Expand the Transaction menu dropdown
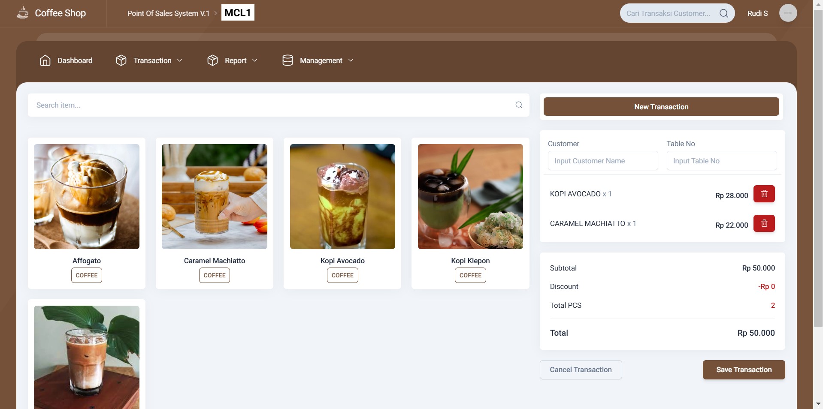The height and width of the screenshot is (409, 823). [180, 60]
